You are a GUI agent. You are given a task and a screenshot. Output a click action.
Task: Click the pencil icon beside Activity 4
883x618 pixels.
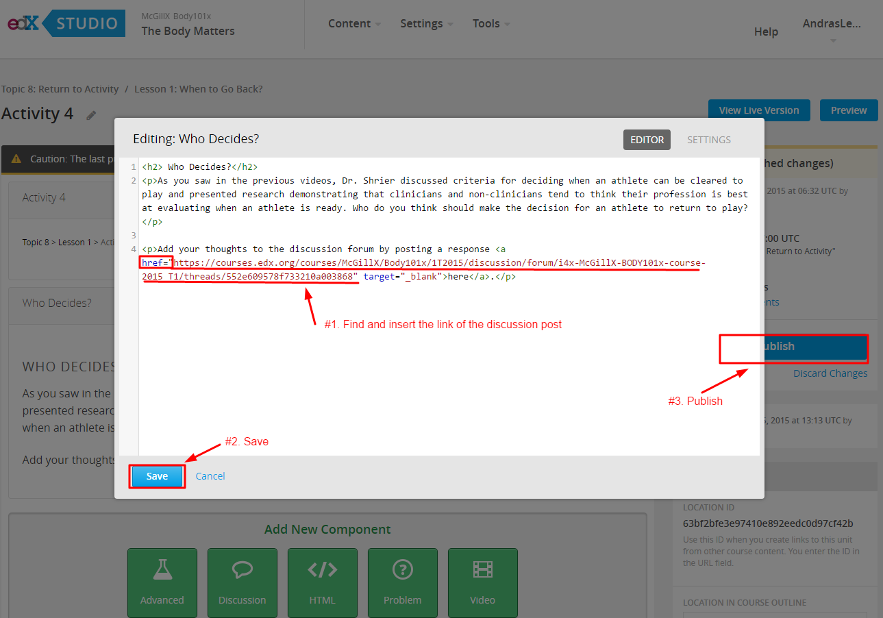pyautogui.click(x=91, y=115)
